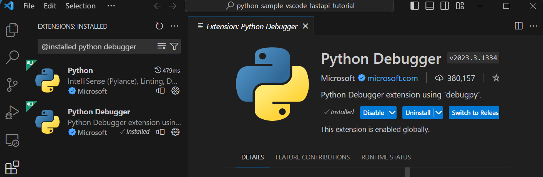
Task: Expand the Uninstall button dropdown arrow
Action: pos(439,113)
